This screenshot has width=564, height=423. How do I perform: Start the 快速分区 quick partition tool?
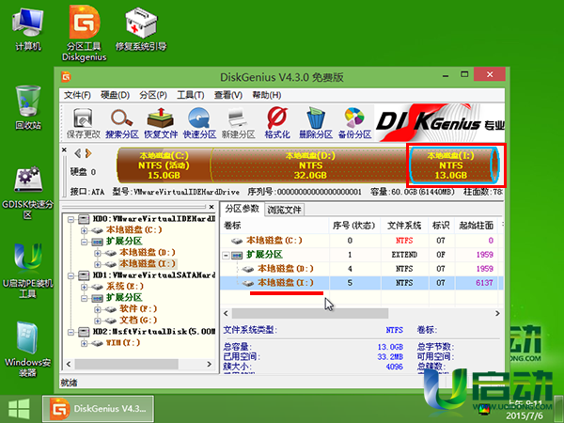coord(199,123)
